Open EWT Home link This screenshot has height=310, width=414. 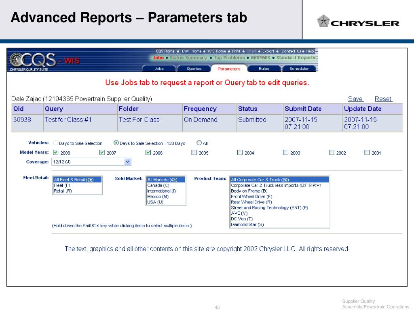pos(191,51)
